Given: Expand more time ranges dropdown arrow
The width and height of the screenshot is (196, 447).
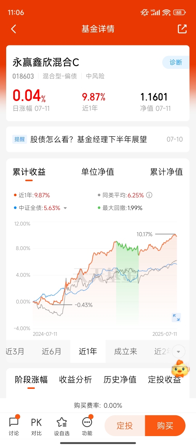Looking at the screenshot, I should pos(179,351).
